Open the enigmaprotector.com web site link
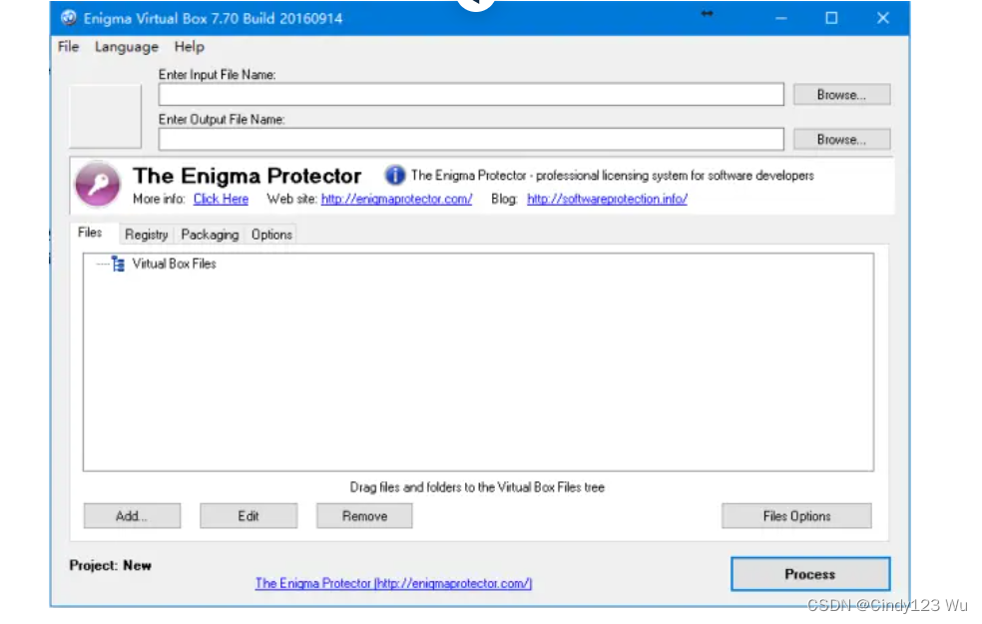This screenshot has height=624, width=982. point(396,199)
